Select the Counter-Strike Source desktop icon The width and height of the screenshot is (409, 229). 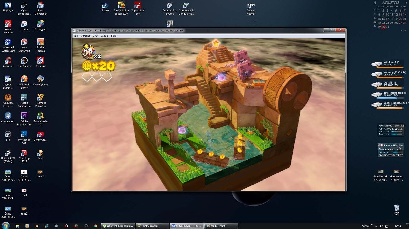(170, 8)
